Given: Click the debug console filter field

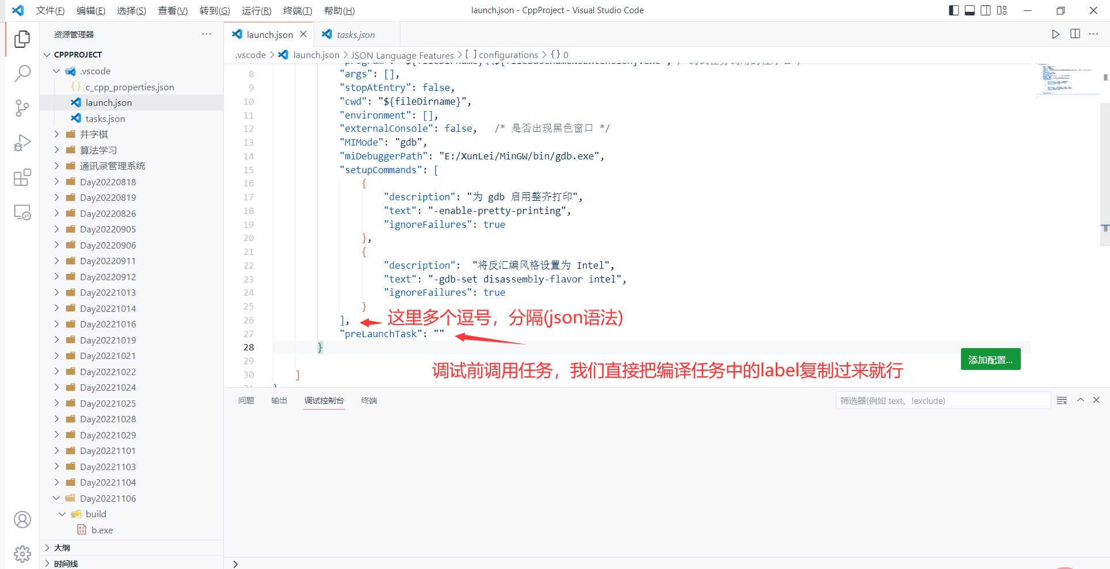Looking at the screenshot, I should [x=943, y=400].
